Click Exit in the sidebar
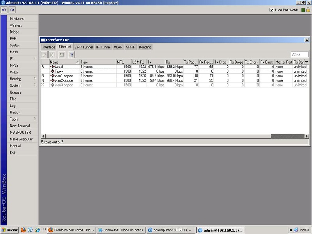 pos(12,152)
